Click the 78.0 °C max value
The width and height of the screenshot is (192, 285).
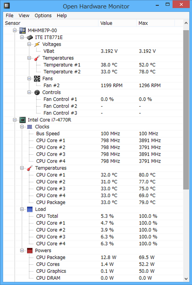click(147, 72)
